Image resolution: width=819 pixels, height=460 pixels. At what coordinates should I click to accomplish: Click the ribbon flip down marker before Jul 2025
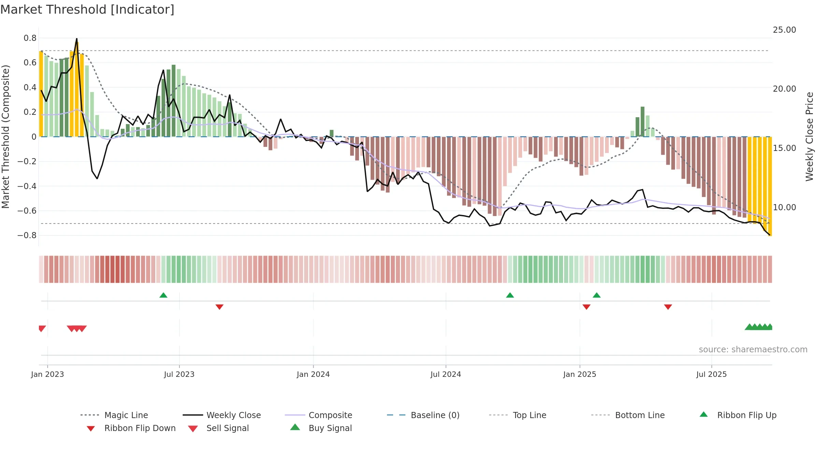(668, 307)
